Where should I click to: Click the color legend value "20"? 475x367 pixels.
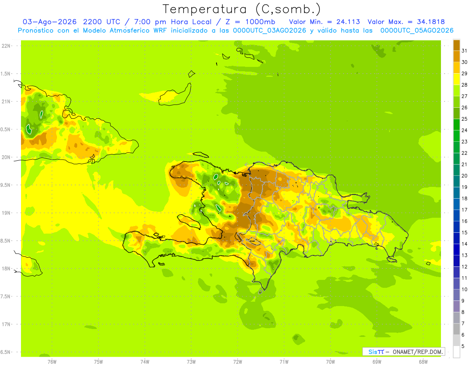click(464, 176)
